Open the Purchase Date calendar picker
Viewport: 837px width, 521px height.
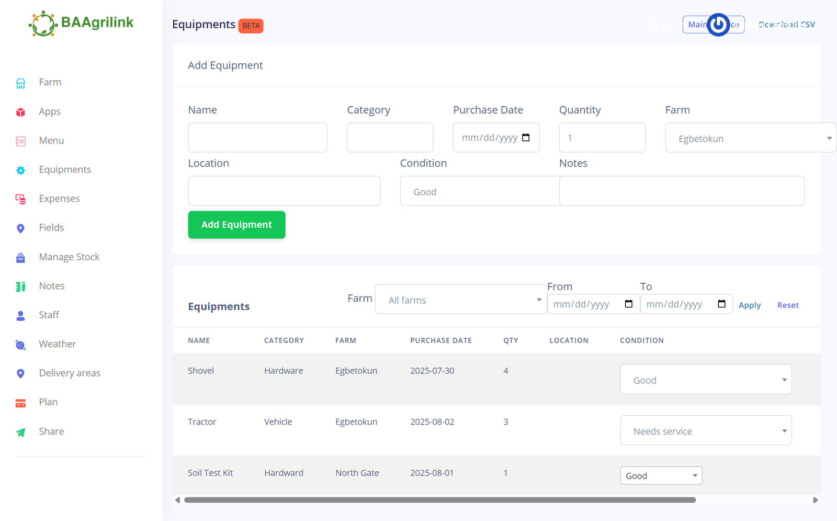pyautogui.click(x=526, y=138)
